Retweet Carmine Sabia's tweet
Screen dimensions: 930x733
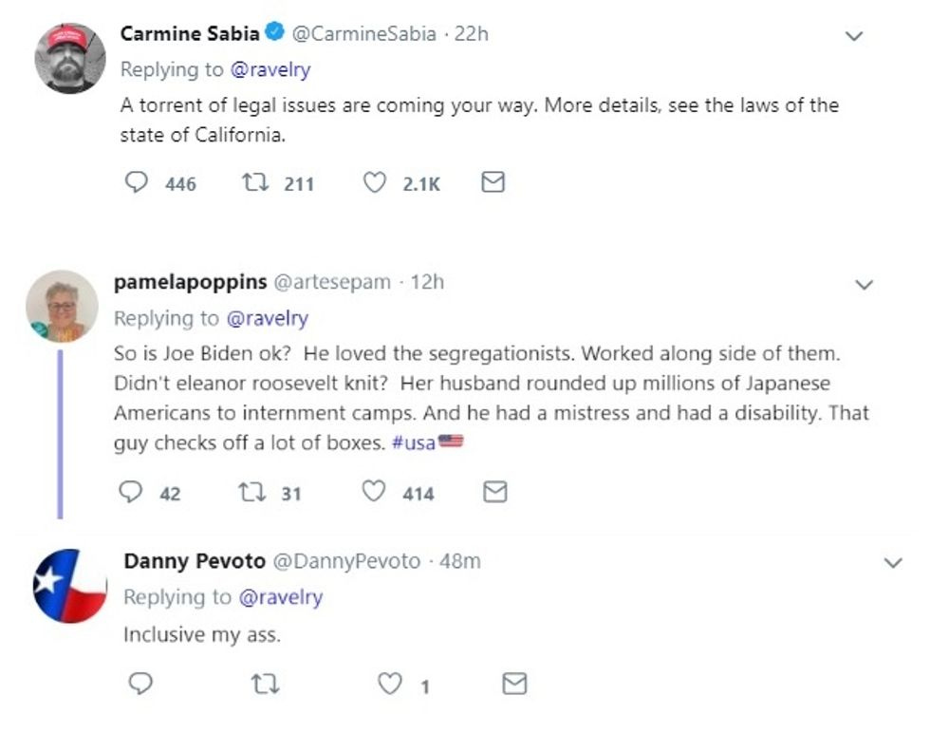pos(255,182)
